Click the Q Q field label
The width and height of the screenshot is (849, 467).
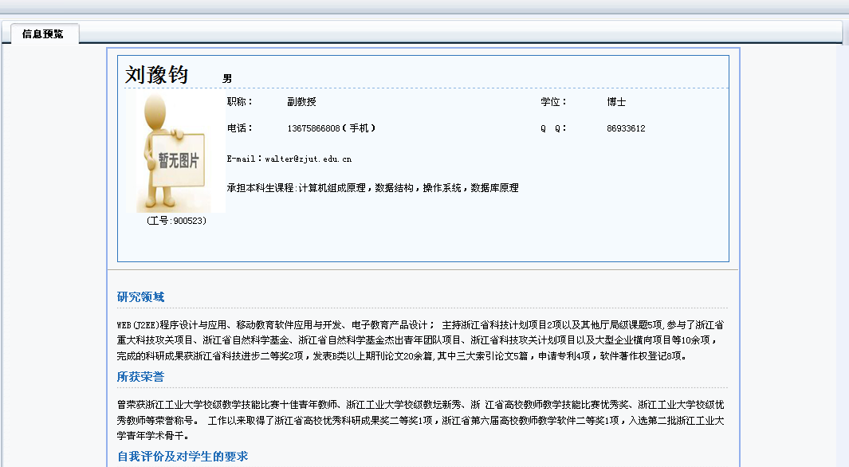coord(553,128)
